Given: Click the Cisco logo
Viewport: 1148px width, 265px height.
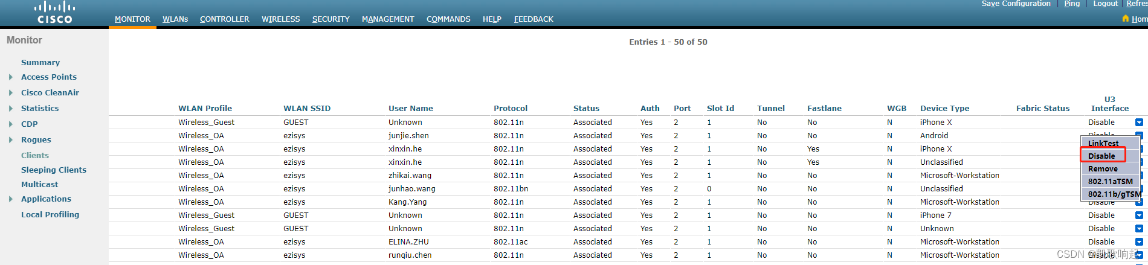Looking at the screenshot, I should click(x=54, y=13).
